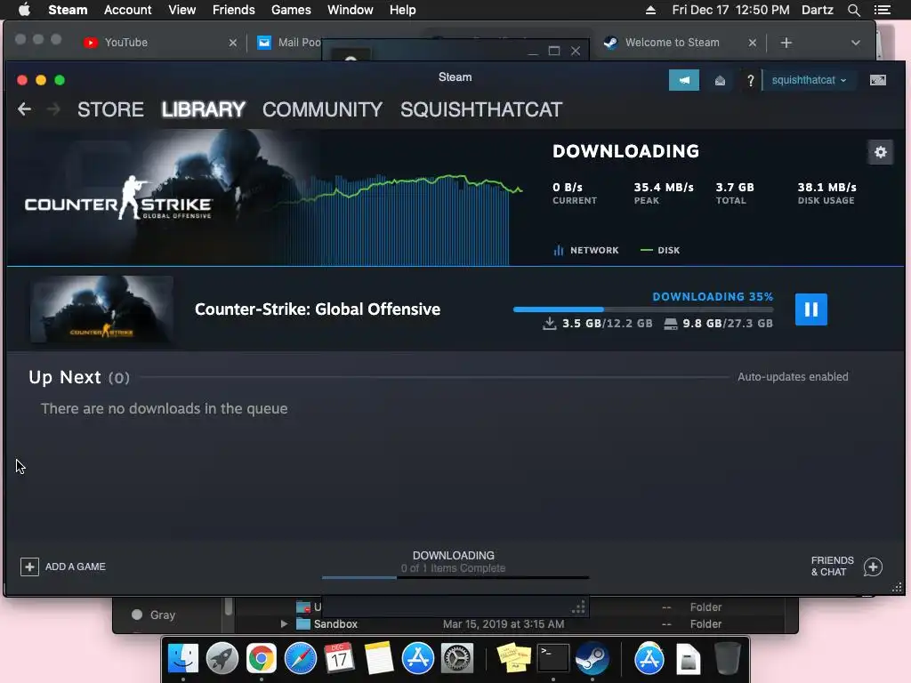Open System Preferences from the Dock

(456, 658)
